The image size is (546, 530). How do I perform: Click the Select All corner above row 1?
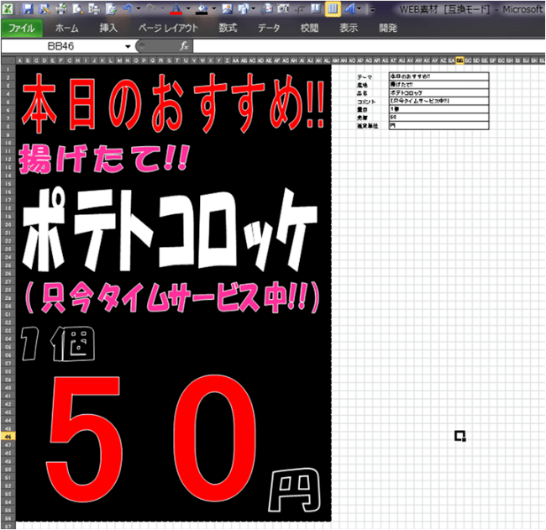tap(8, 60)
